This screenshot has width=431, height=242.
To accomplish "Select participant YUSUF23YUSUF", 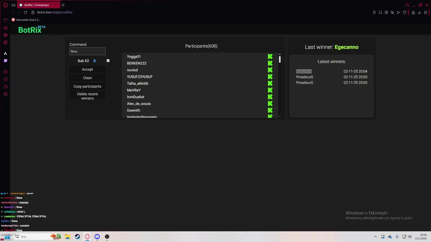I will [x=140, y=77].
